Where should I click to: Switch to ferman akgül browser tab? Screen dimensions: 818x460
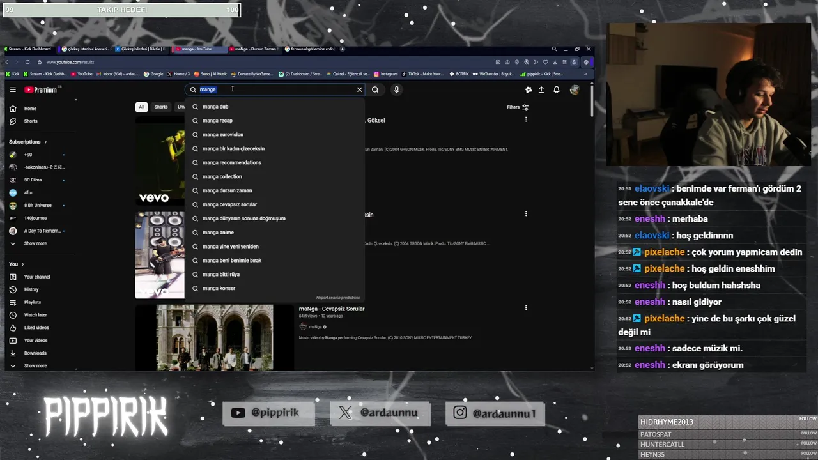309,49
